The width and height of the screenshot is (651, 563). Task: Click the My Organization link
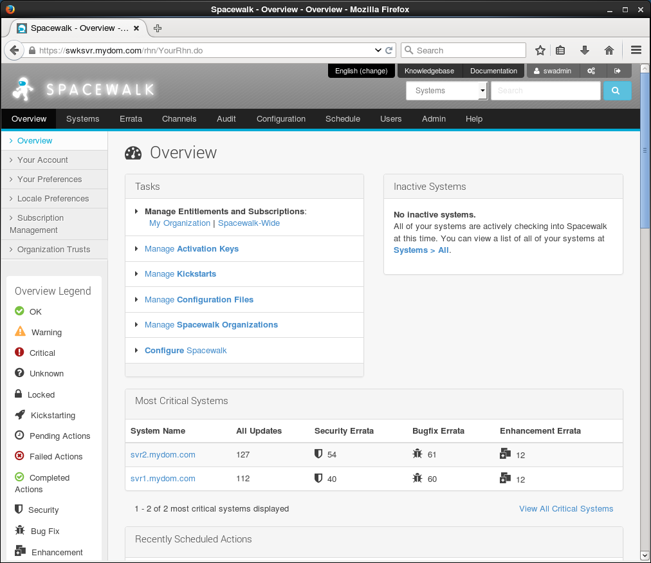179,223
